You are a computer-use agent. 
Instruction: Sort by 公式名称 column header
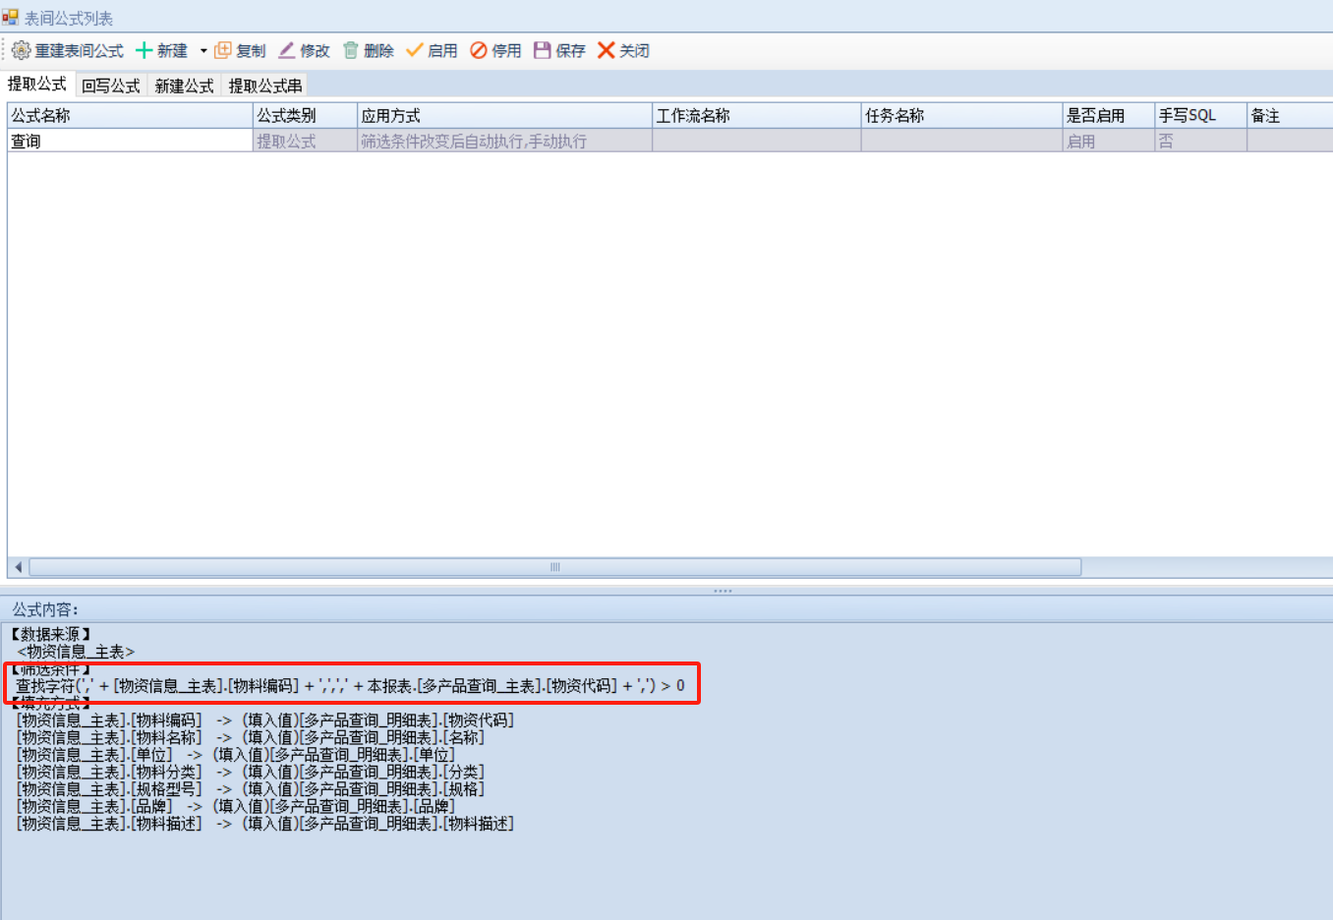coord(128,116)
